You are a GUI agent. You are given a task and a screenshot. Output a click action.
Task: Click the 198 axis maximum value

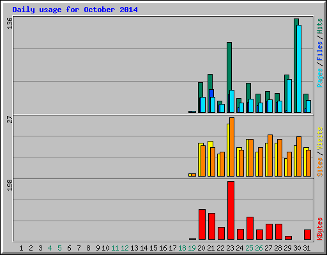(10, 185)
